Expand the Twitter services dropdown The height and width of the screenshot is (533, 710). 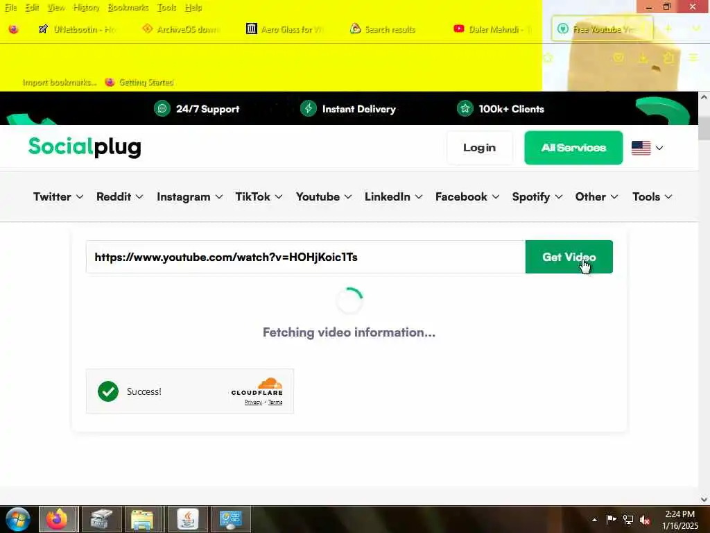[x=58, y=196]
